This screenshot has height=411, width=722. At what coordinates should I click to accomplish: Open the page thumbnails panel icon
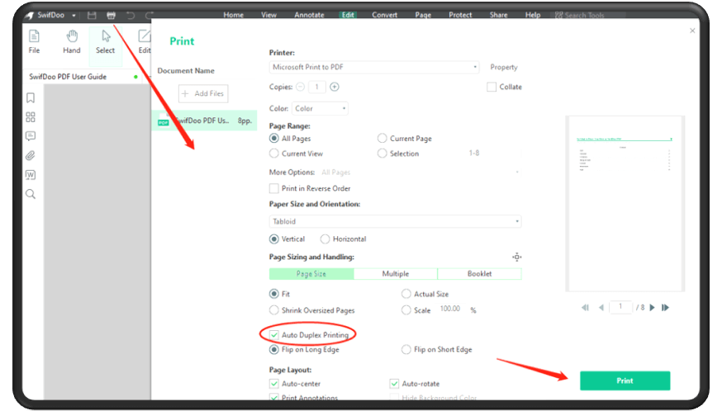click(x=31, y=117)
